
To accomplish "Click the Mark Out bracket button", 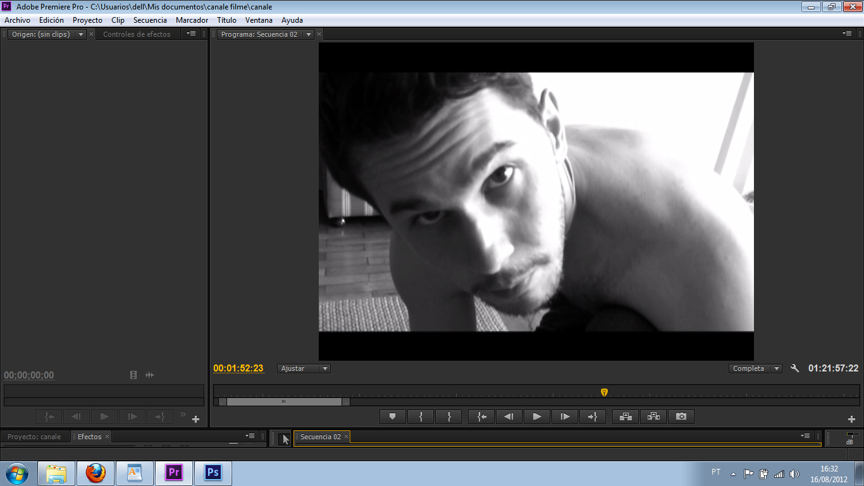I will [448, 416].
